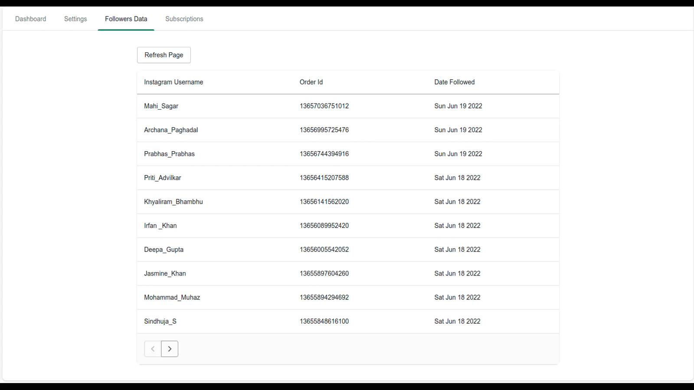Click order id 13656089952420
This screenshot has width=694, height=390.
[324, 226]
